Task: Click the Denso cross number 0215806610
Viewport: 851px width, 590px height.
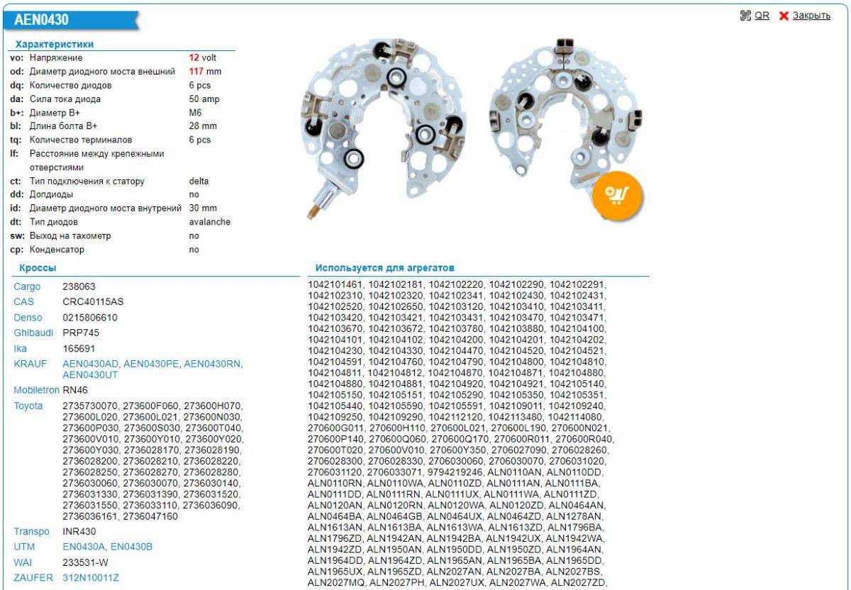Action: coord(90,318)
